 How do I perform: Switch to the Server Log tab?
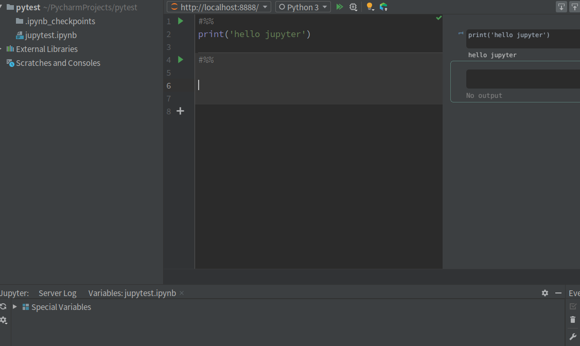pyautogui.click(x=57, y=293)
